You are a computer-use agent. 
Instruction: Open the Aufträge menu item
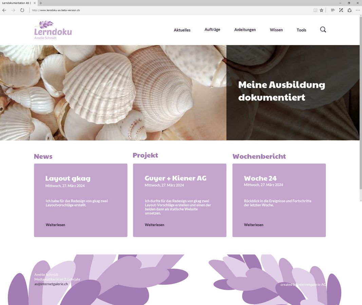212,29
